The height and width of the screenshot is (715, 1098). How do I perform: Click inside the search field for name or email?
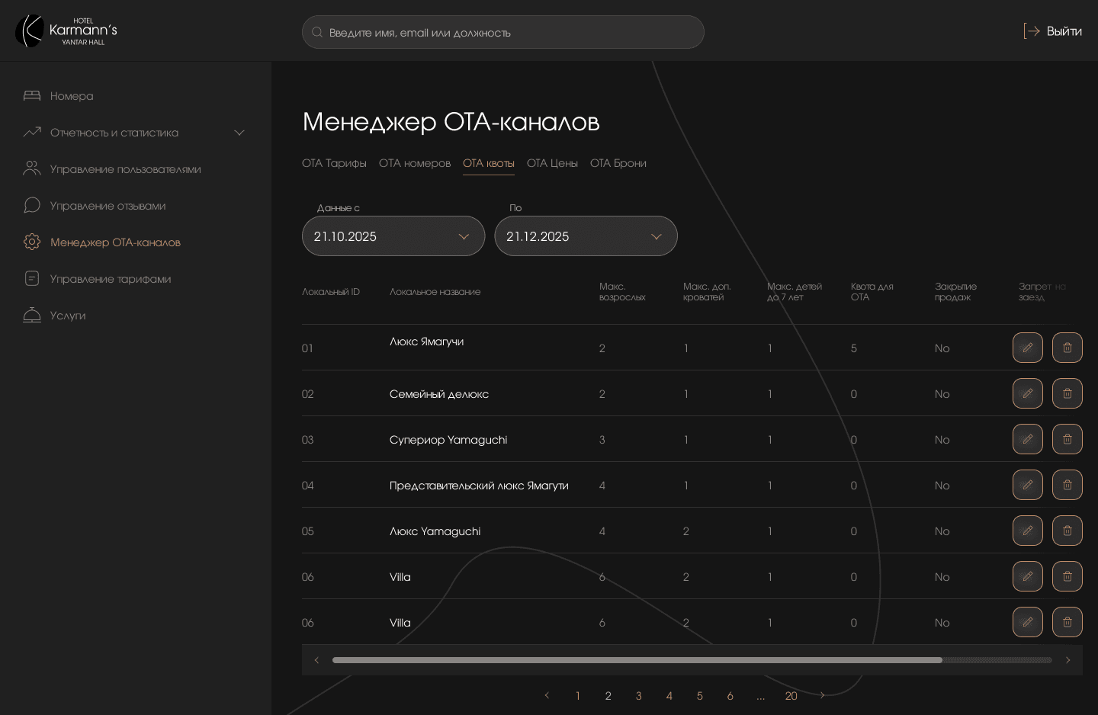click(x=503, y=32)
